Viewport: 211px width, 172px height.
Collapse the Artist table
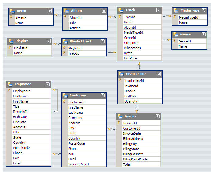[x=50, y=11]
